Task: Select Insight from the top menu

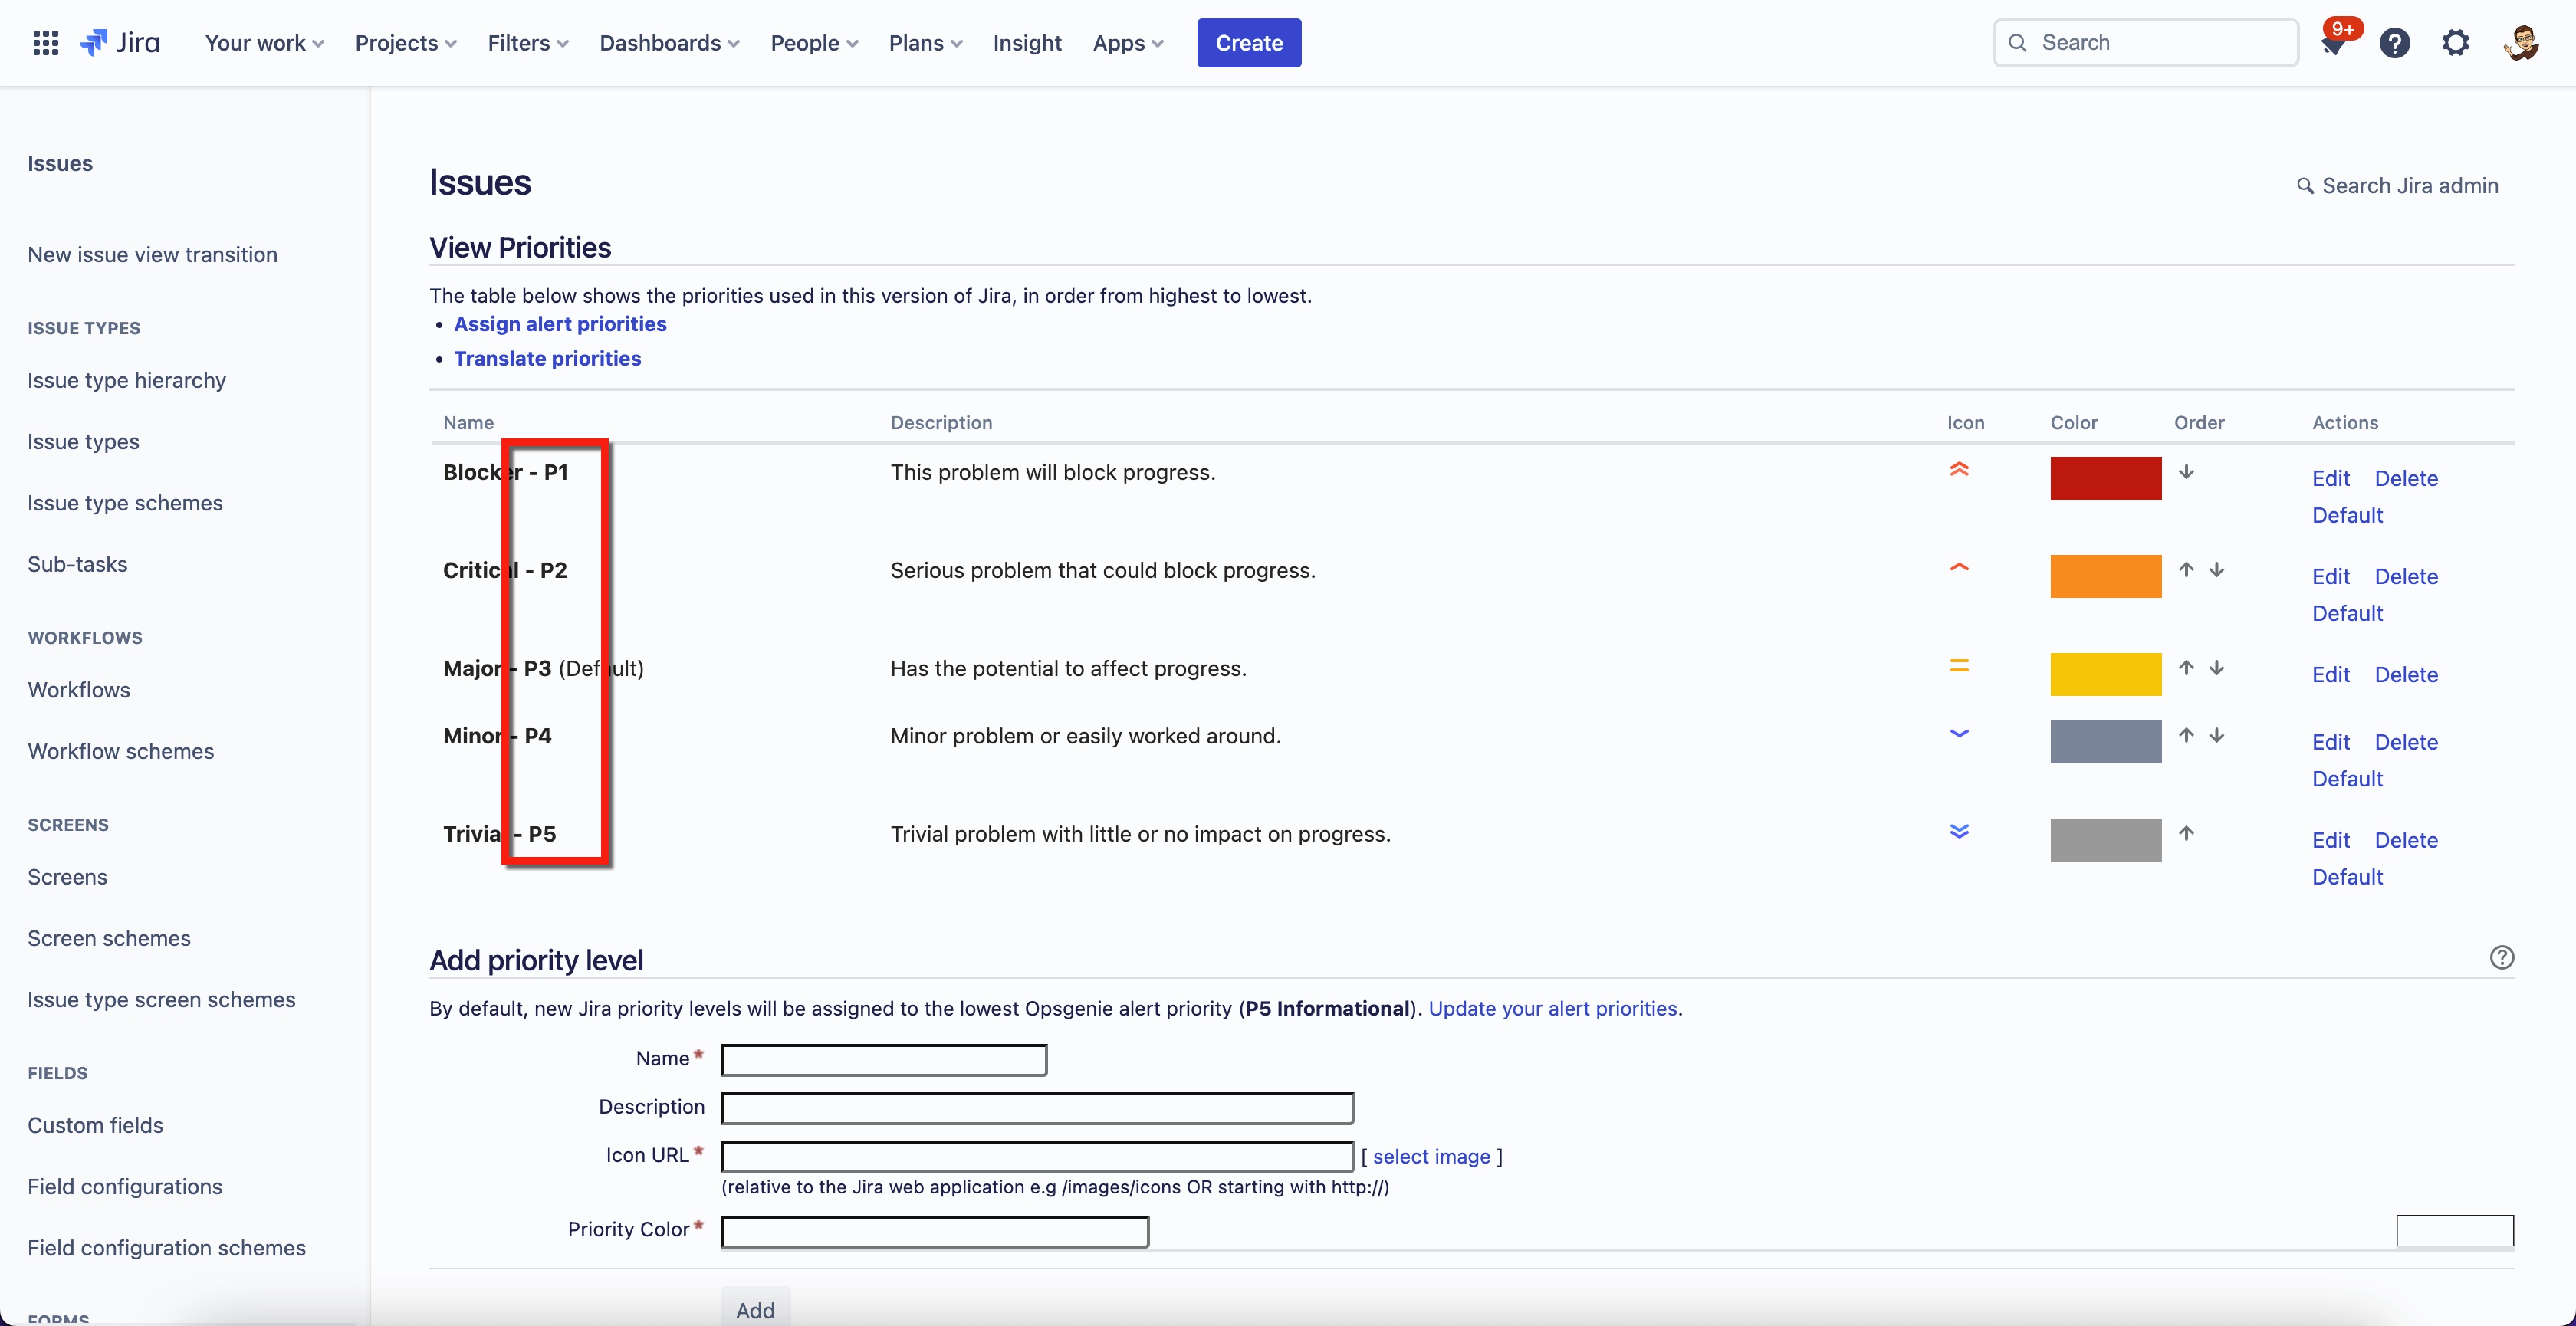Action: 1027,43
